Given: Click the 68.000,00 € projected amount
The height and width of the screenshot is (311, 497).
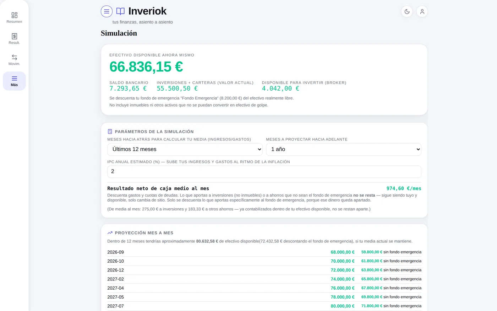Looking at the screenshot, I should point(343,252).
